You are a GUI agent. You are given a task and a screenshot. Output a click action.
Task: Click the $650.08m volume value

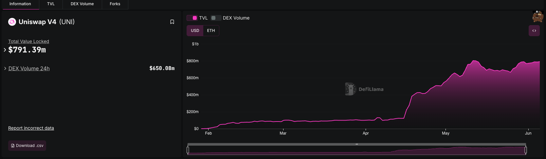162,68
